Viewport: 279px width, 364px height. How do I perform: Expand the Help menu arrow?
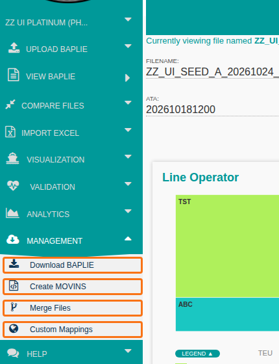[128, 351]
